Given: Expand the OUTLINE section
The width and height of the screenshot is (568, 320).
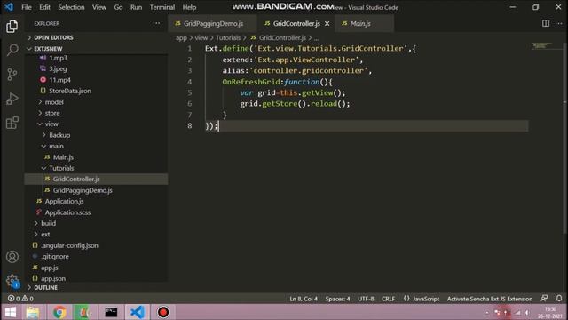Looking at the screenshot, I should [x=45, y=287].
